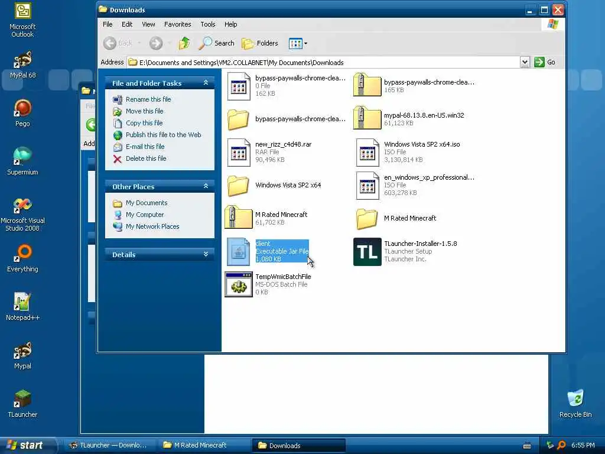Click Move this file
605x454 pixels.
144,111
